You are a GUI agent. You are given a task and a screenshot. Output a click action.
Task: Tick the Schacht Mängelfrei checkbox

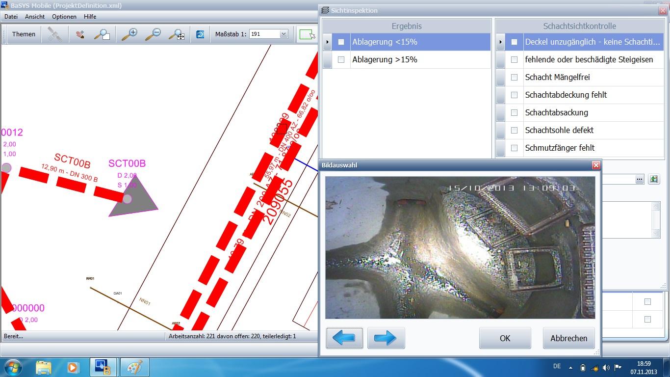click(514, 77)
